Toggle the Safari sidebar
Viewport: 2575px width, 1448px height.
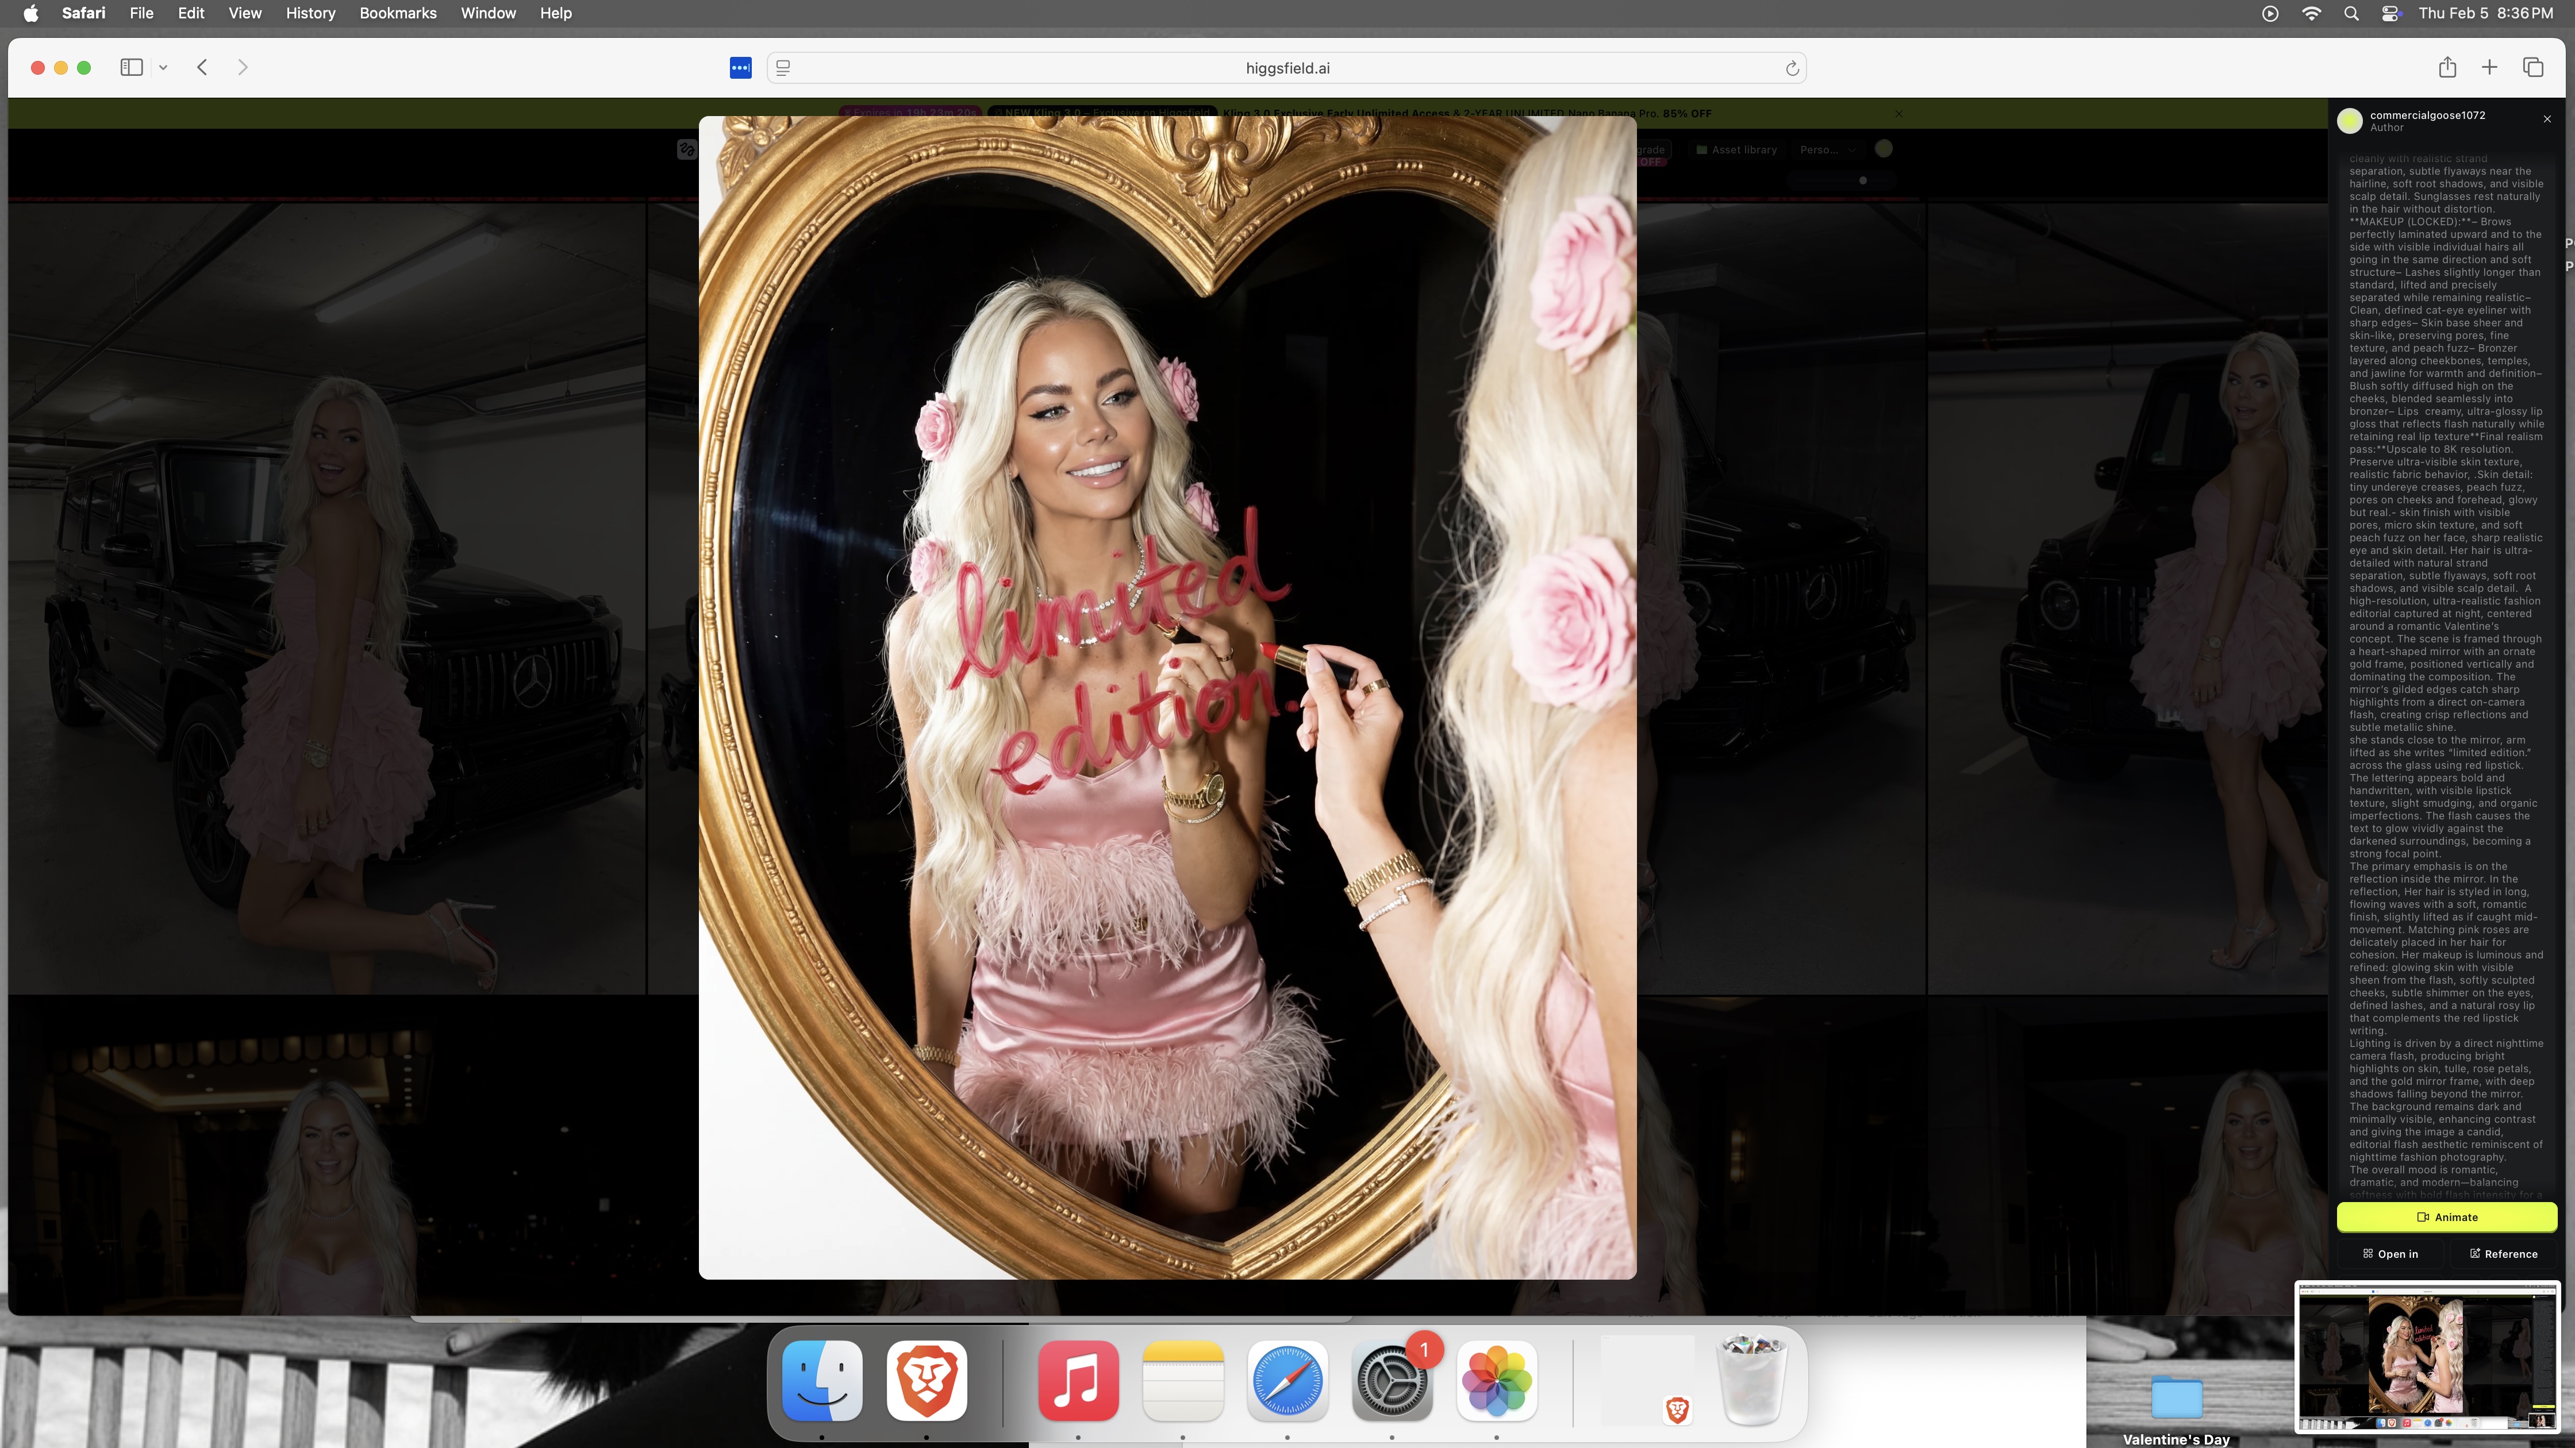(131, 67)
